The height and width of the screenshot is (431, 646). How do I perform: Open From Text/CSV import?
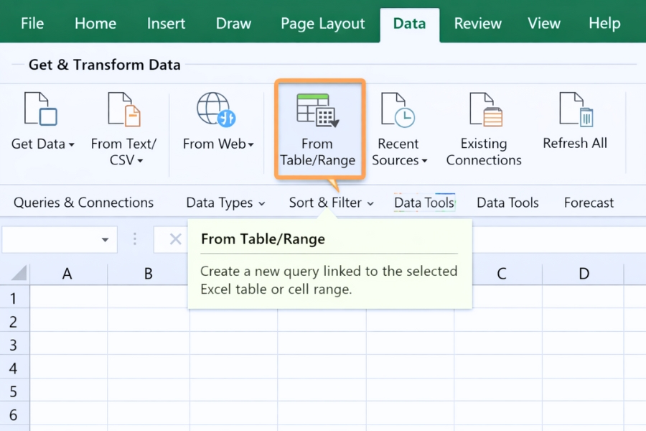tap(123, 115)
